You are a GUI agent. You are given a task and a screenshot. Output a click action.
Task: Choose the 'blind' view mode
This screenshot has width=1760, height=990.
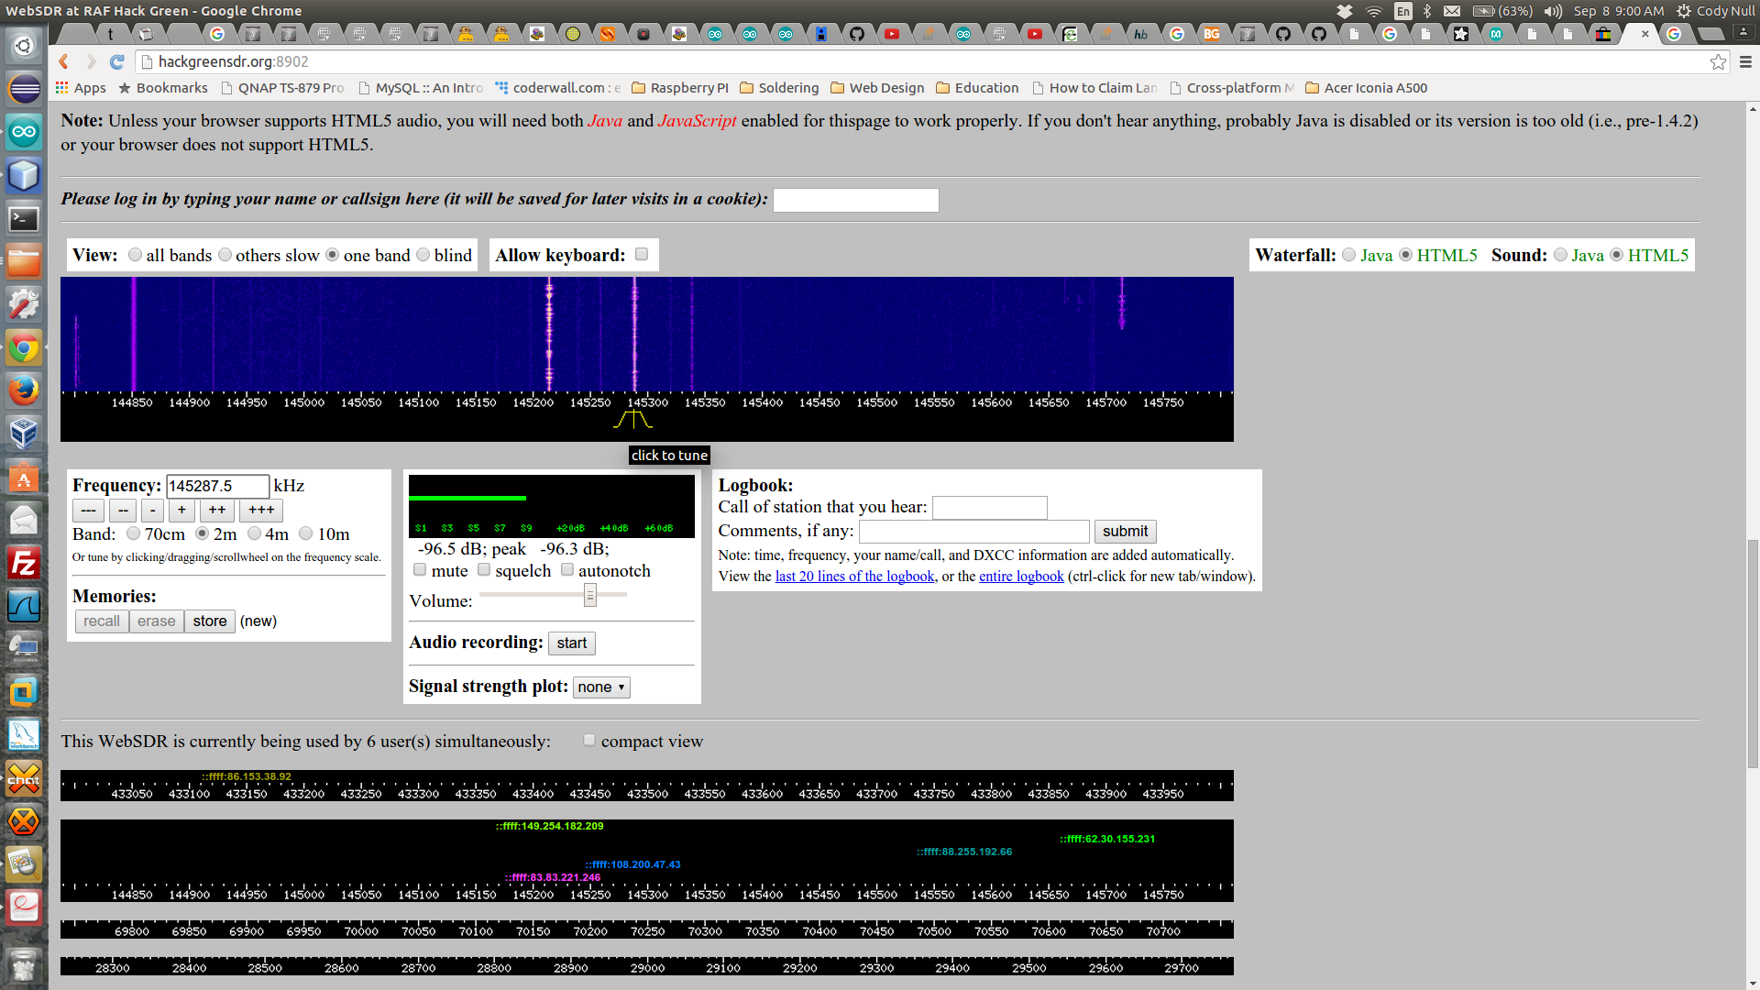click(423, 255)
